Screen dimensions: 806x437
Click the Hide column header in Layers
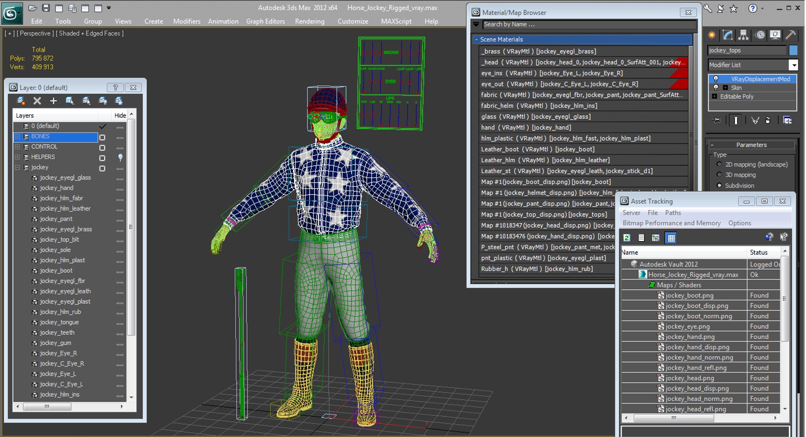pyautogui.click(x=120, y=115)
